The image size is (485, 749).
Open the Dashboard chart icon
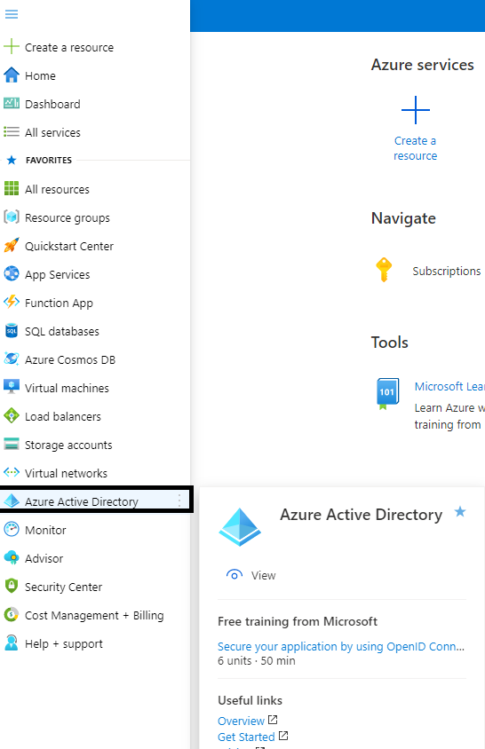tap(12, 103)
